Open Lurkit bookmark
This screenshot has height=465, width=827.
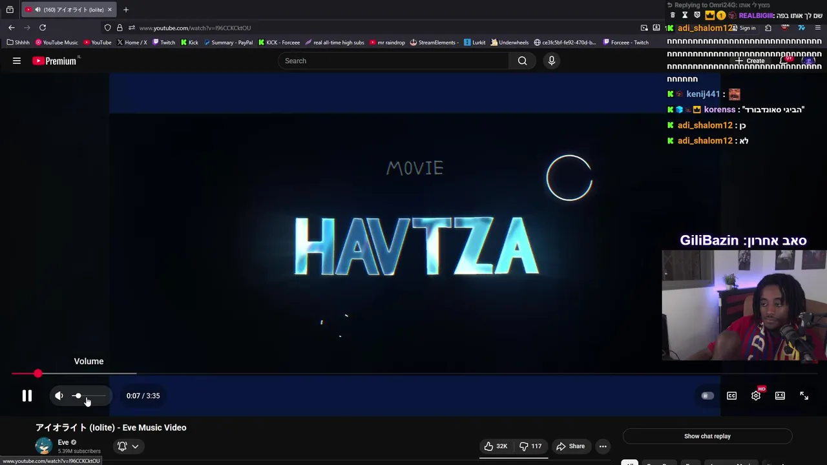coord(474,43)
